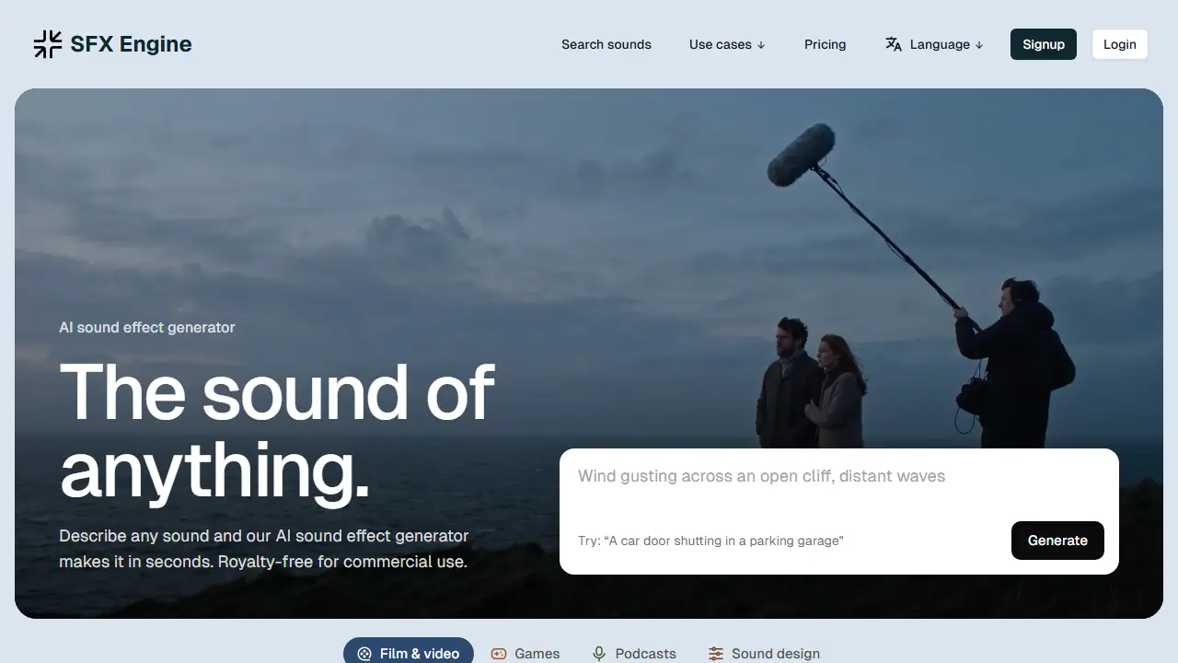Image resolution: width=1178 pixels, height=663 pixels.
Task: Switch to the Podcasts tab
Action: click(634, 654)
